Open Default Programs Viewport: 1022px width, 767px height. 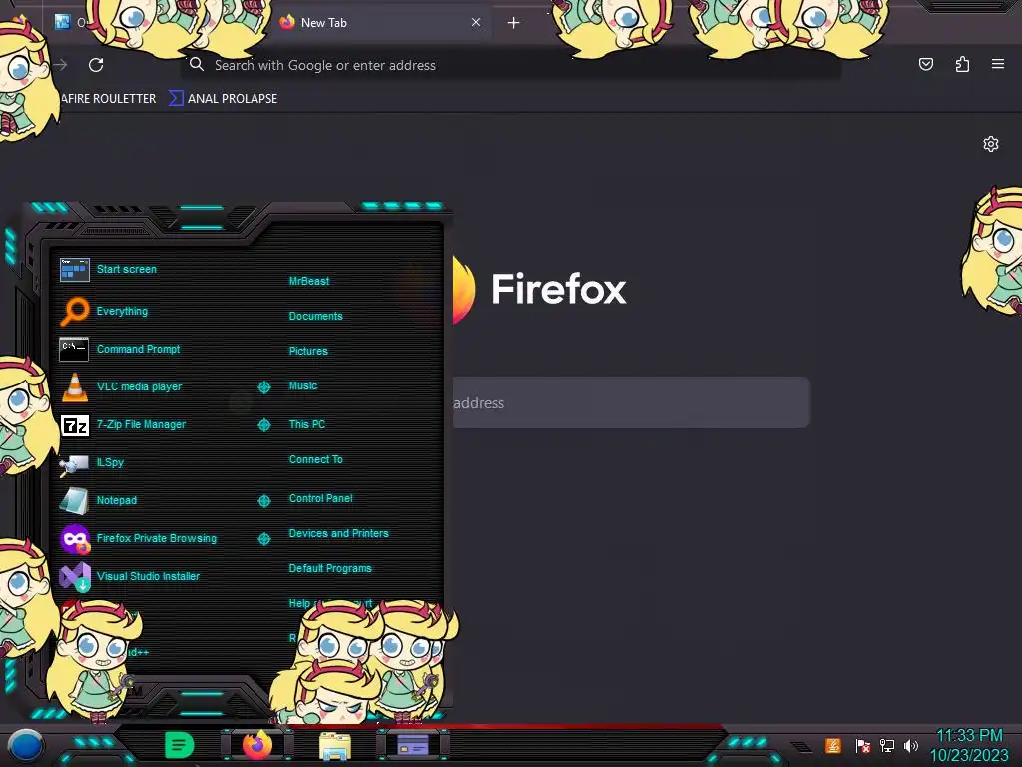click(x=330, y=568)
